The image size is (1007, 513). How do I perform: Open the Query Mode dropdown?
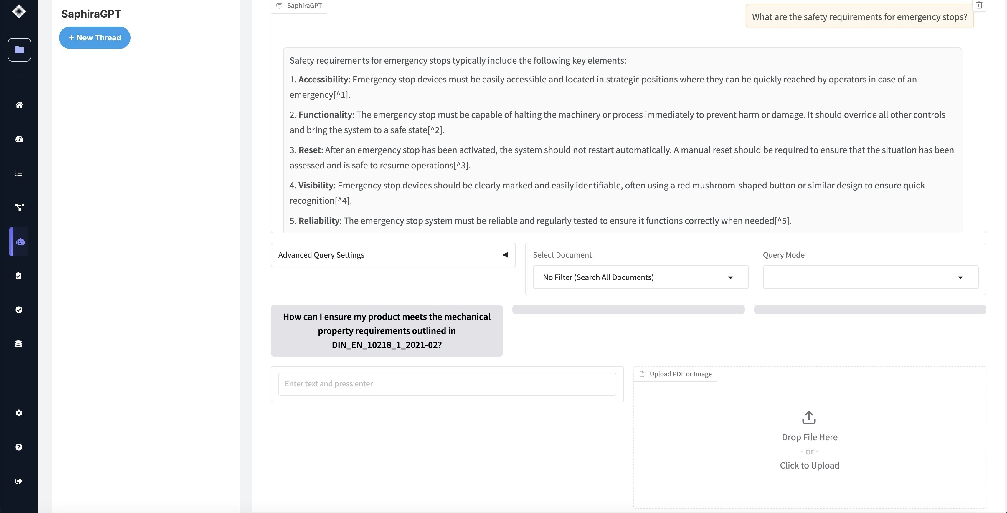click(870, 277)
